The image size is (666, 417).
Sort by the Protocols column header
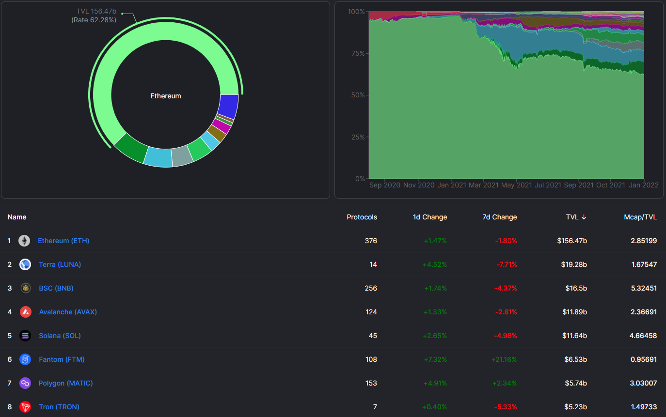(x=362, y=217)
